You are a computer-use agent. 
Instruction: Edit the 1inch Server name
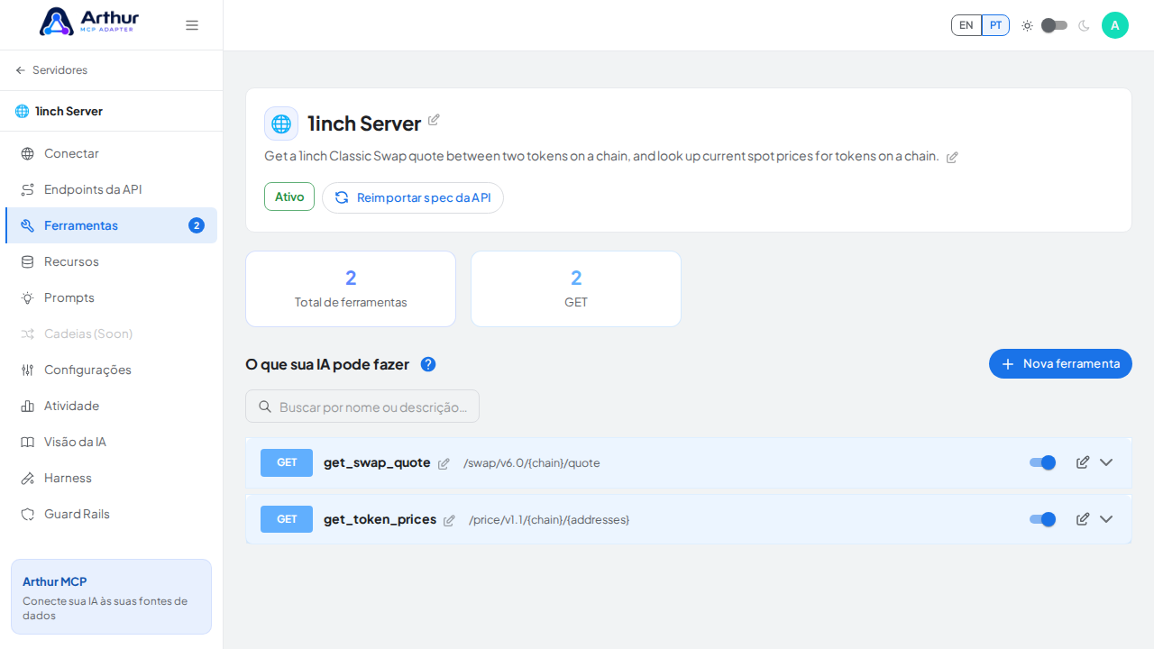[434, 120]
